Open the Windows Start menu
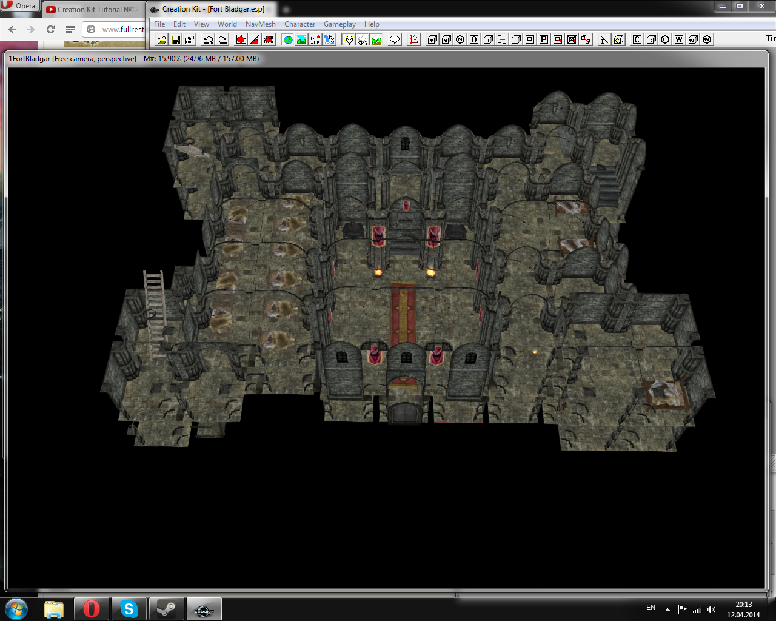Screen dimensions: 776x621 pyautogui.click(x=16, y=609)
